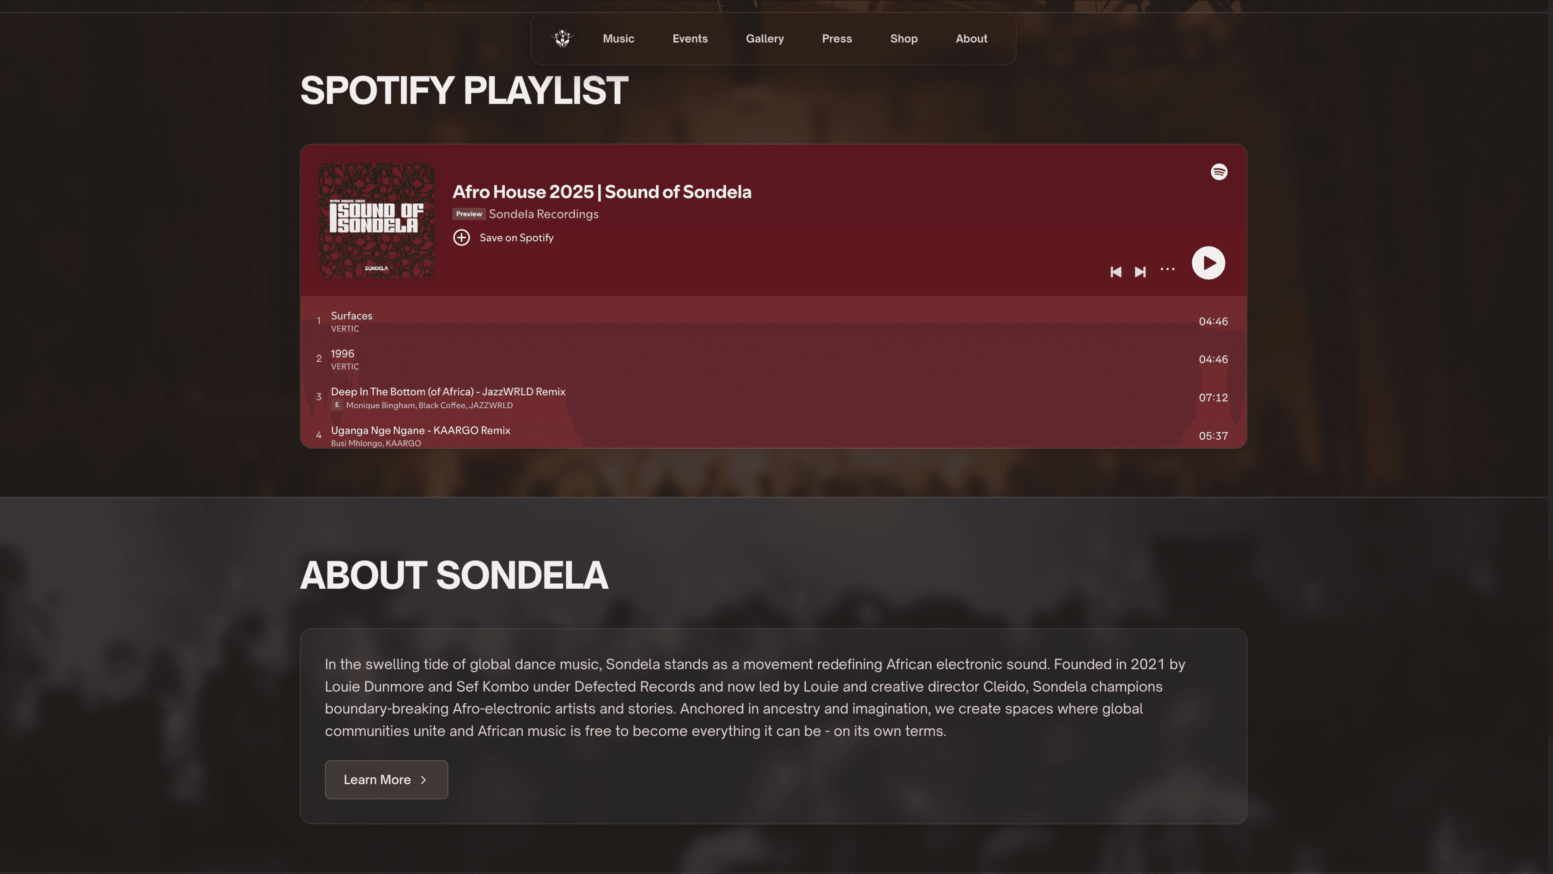Open the Music nav item
The image size is (1553, 874).
(618, 38)
